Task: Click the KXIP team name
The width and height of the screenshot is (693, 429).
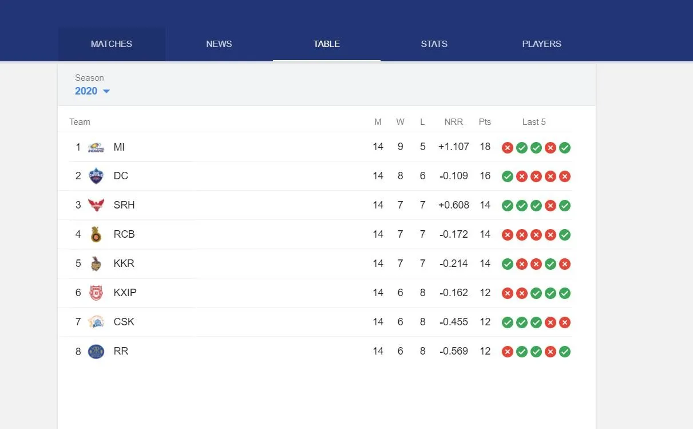Action: point(125,293)
